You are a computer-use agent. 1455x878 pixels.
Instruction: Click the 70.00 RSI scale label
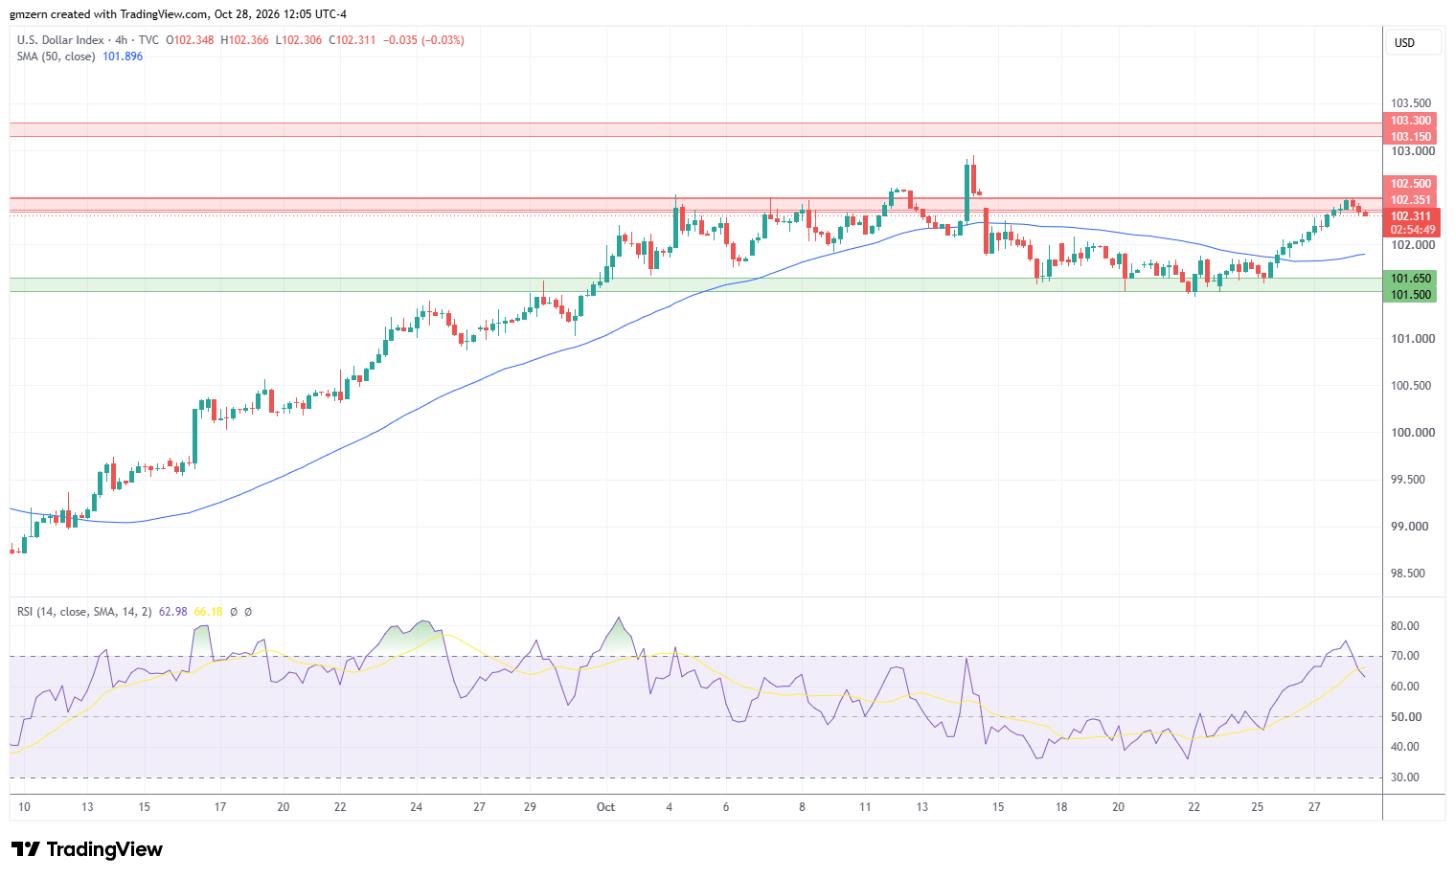click(x=1405, y=657)
